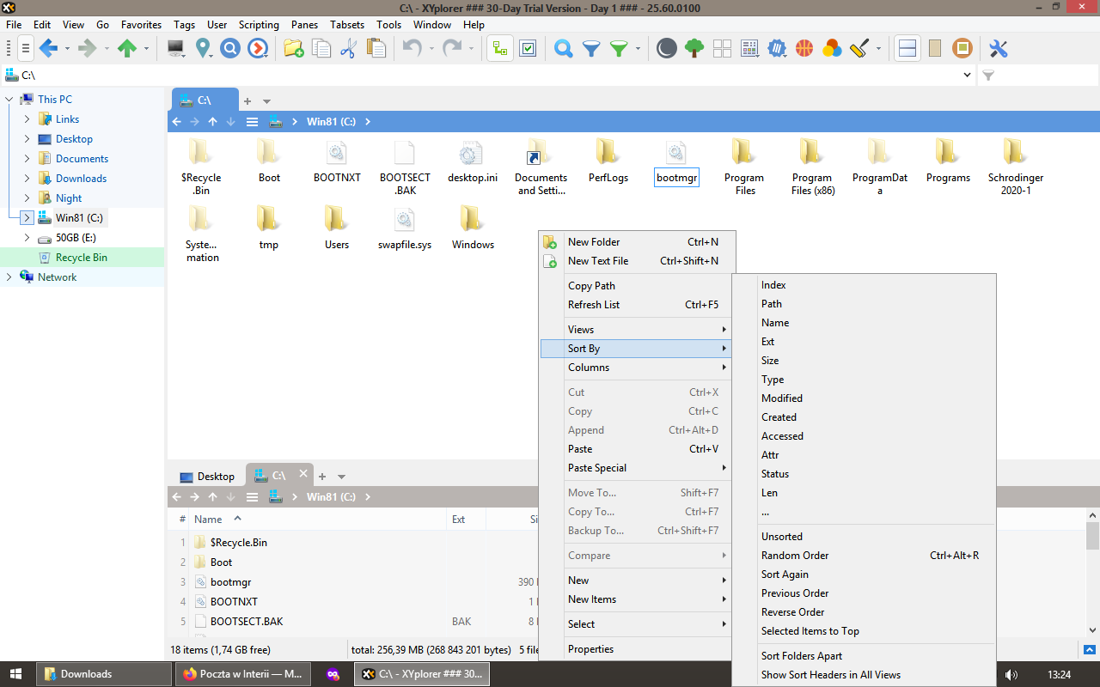Toggle the Dual Pane button
Image resolution: width=1100 pixels, height=687 pixels.
907,49
